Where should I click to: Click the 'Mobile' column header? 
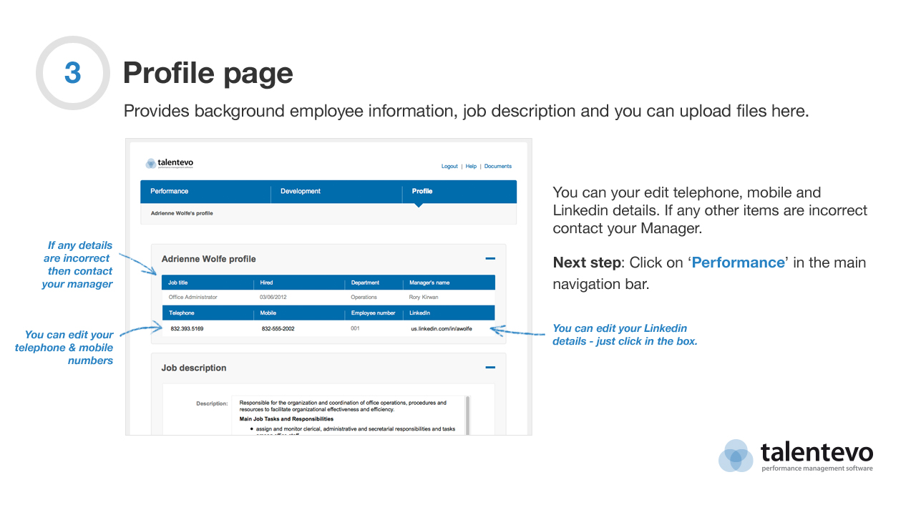[x=268, y=313]
